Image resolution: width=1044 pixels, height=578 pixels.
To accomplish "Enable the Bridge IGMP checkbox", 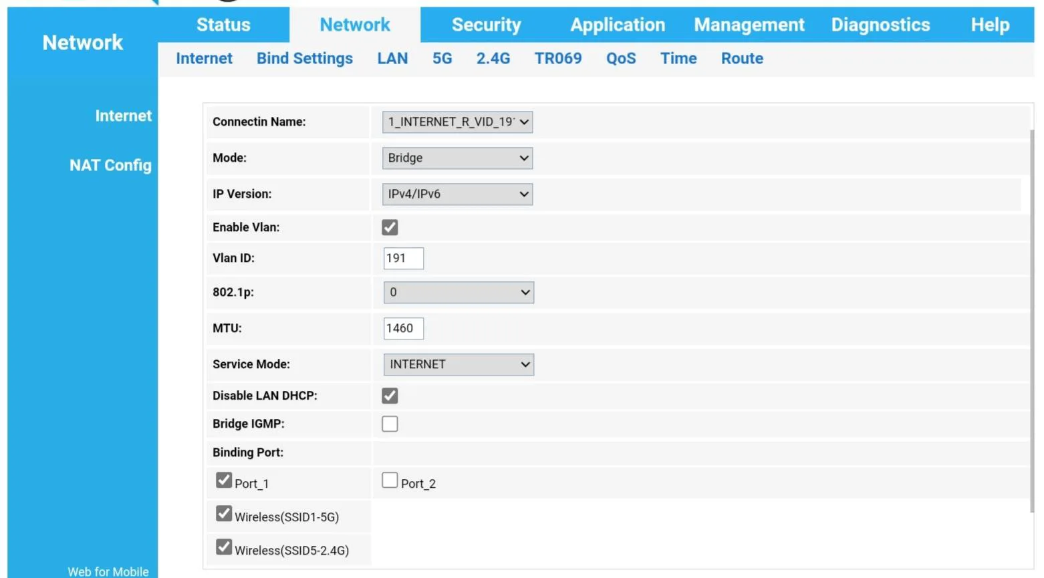I will (390, 424).
